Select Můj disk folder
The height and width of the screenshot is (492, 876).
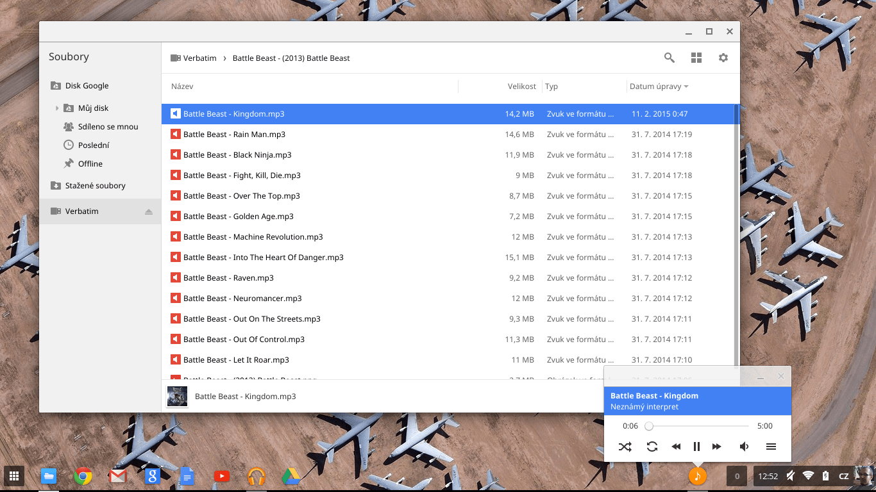pyautogui.click(x=93, y=108)
